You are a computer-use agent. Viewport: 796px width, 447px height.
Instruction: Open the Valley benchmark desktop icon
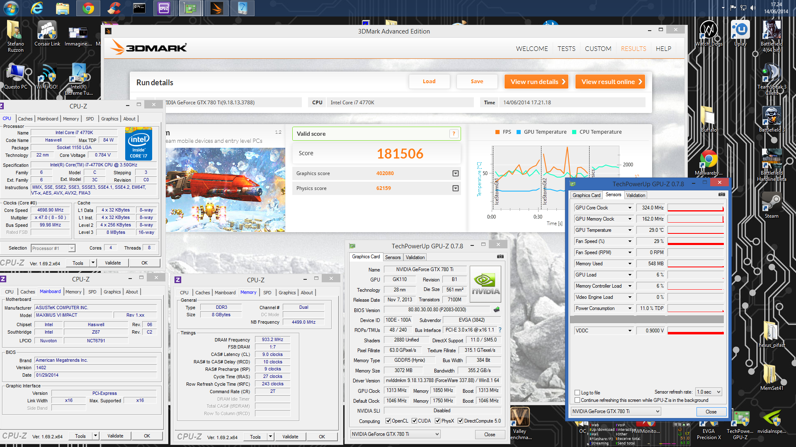pyautogui.click(x=520, y=423)
